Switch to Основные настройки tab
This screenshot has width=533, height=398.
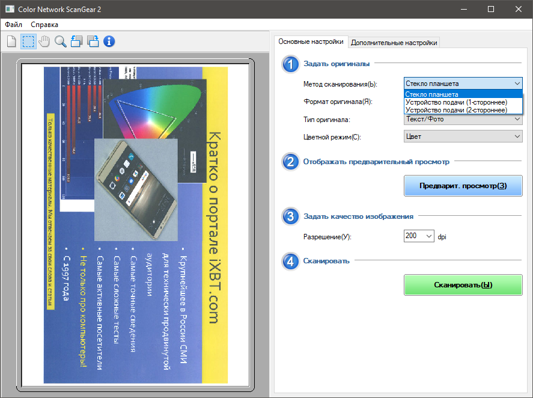pos(311,42)
